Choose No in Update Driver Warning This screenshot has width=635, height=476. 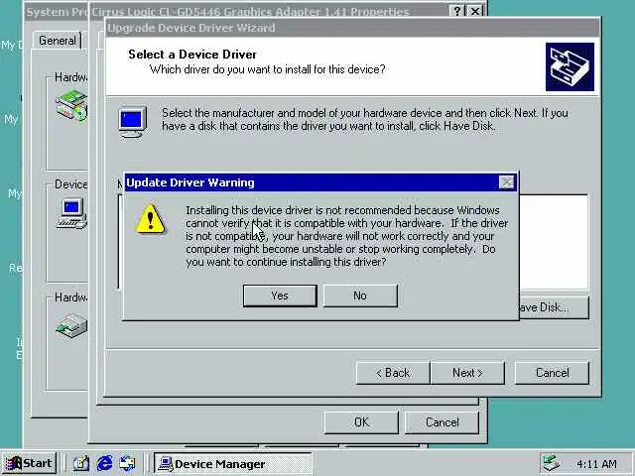point(360,296)
